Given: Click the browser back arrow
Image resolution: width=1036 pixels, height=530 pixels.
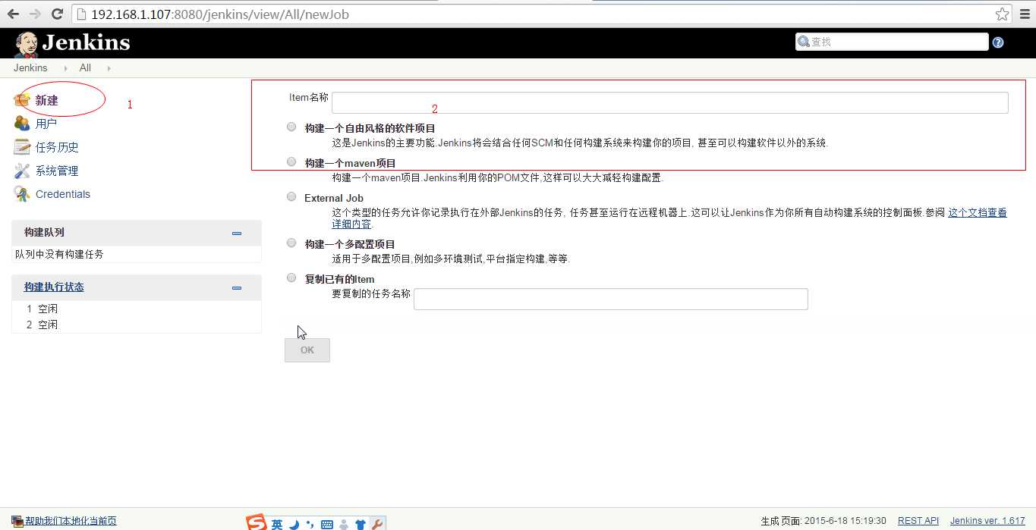Looking at the screenshot, I should 13,14.
